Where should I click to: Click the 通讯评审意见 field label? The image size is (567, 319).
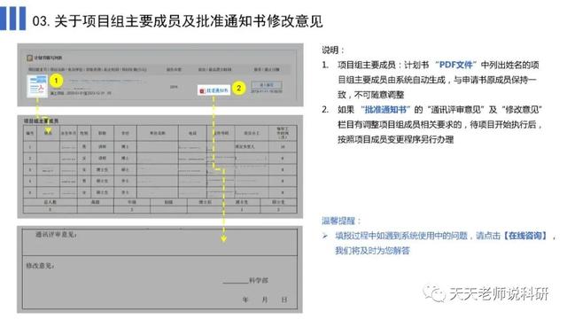click(x=56, y=234)
